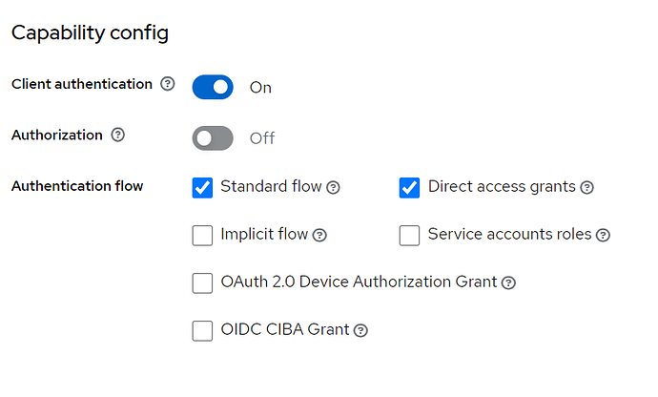The image size is (658, 397).
Task: Tick OAuth 2.0 Device Authorization Grant checkbox
Action: pos(202,282)
